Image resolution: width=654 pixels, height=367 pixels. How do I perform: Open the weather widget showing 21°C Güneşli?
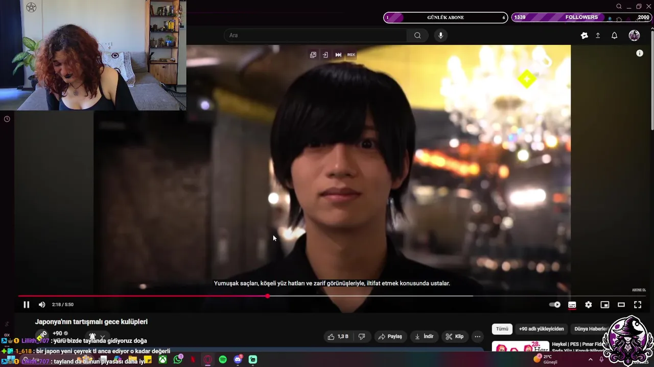pos(546,359)
